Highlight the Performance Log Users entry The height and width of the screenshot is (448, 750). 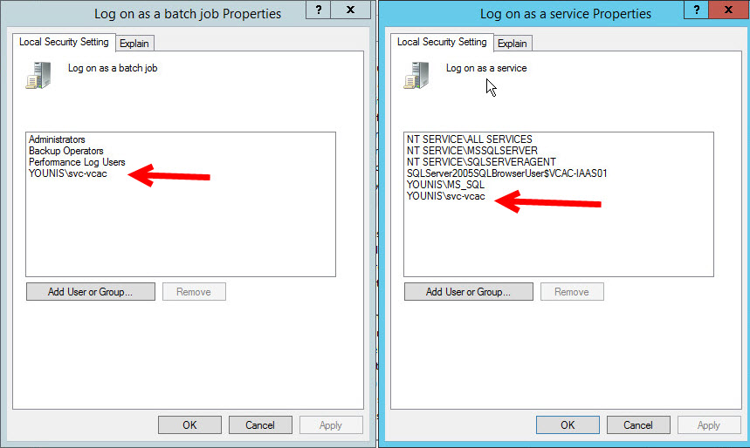click(x=77, y=162)
